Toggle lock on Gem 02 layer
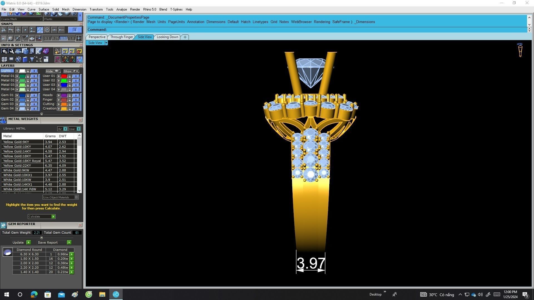This screenshot has height=300, width=534. (28, 100)
